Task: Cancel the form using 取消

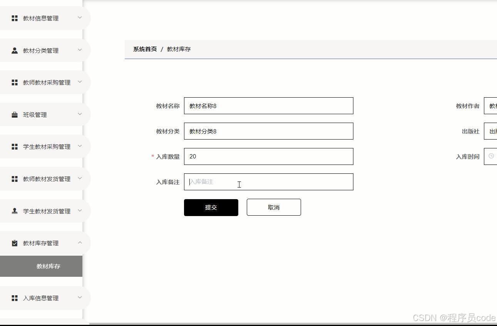Action: pyautogui.click(x=273, y=207)
